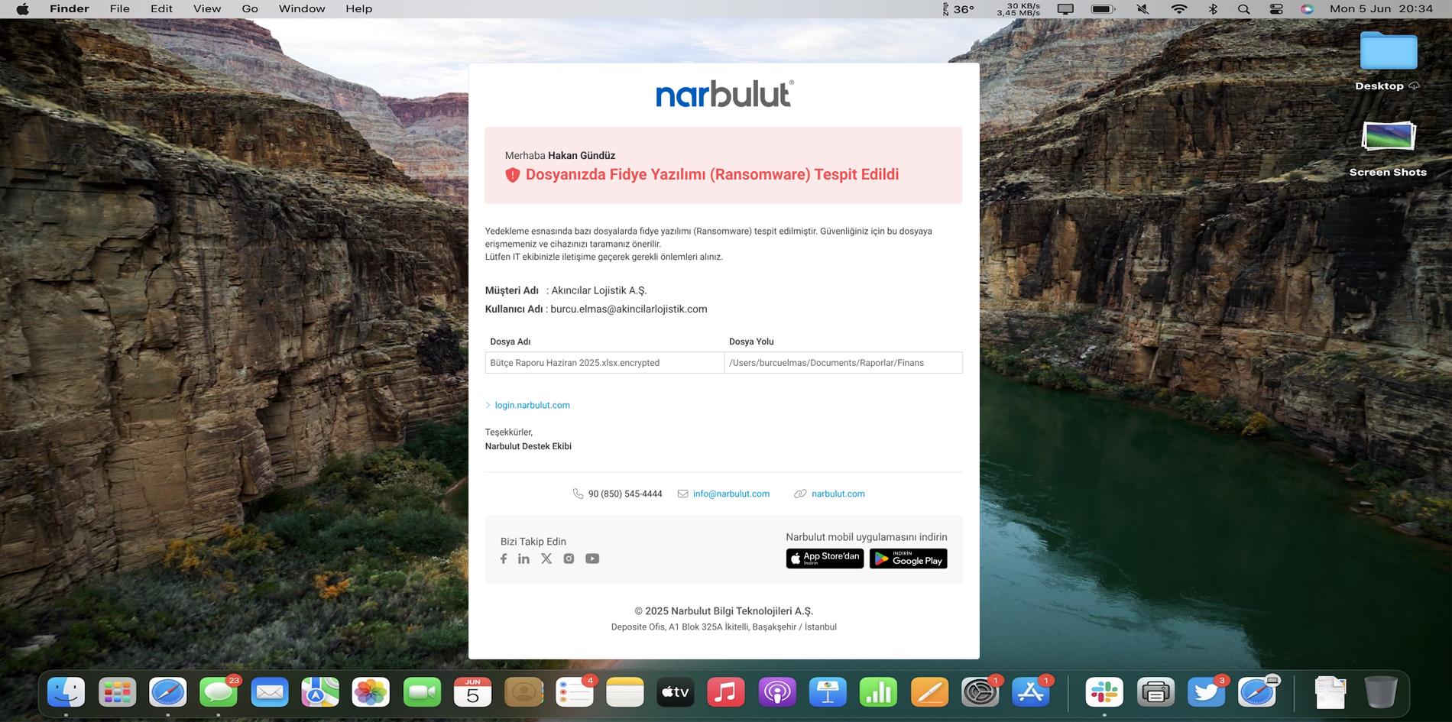Launch Numbers from the dock
This screenshot has height=722, width=1452.
[x=878, y=692]
